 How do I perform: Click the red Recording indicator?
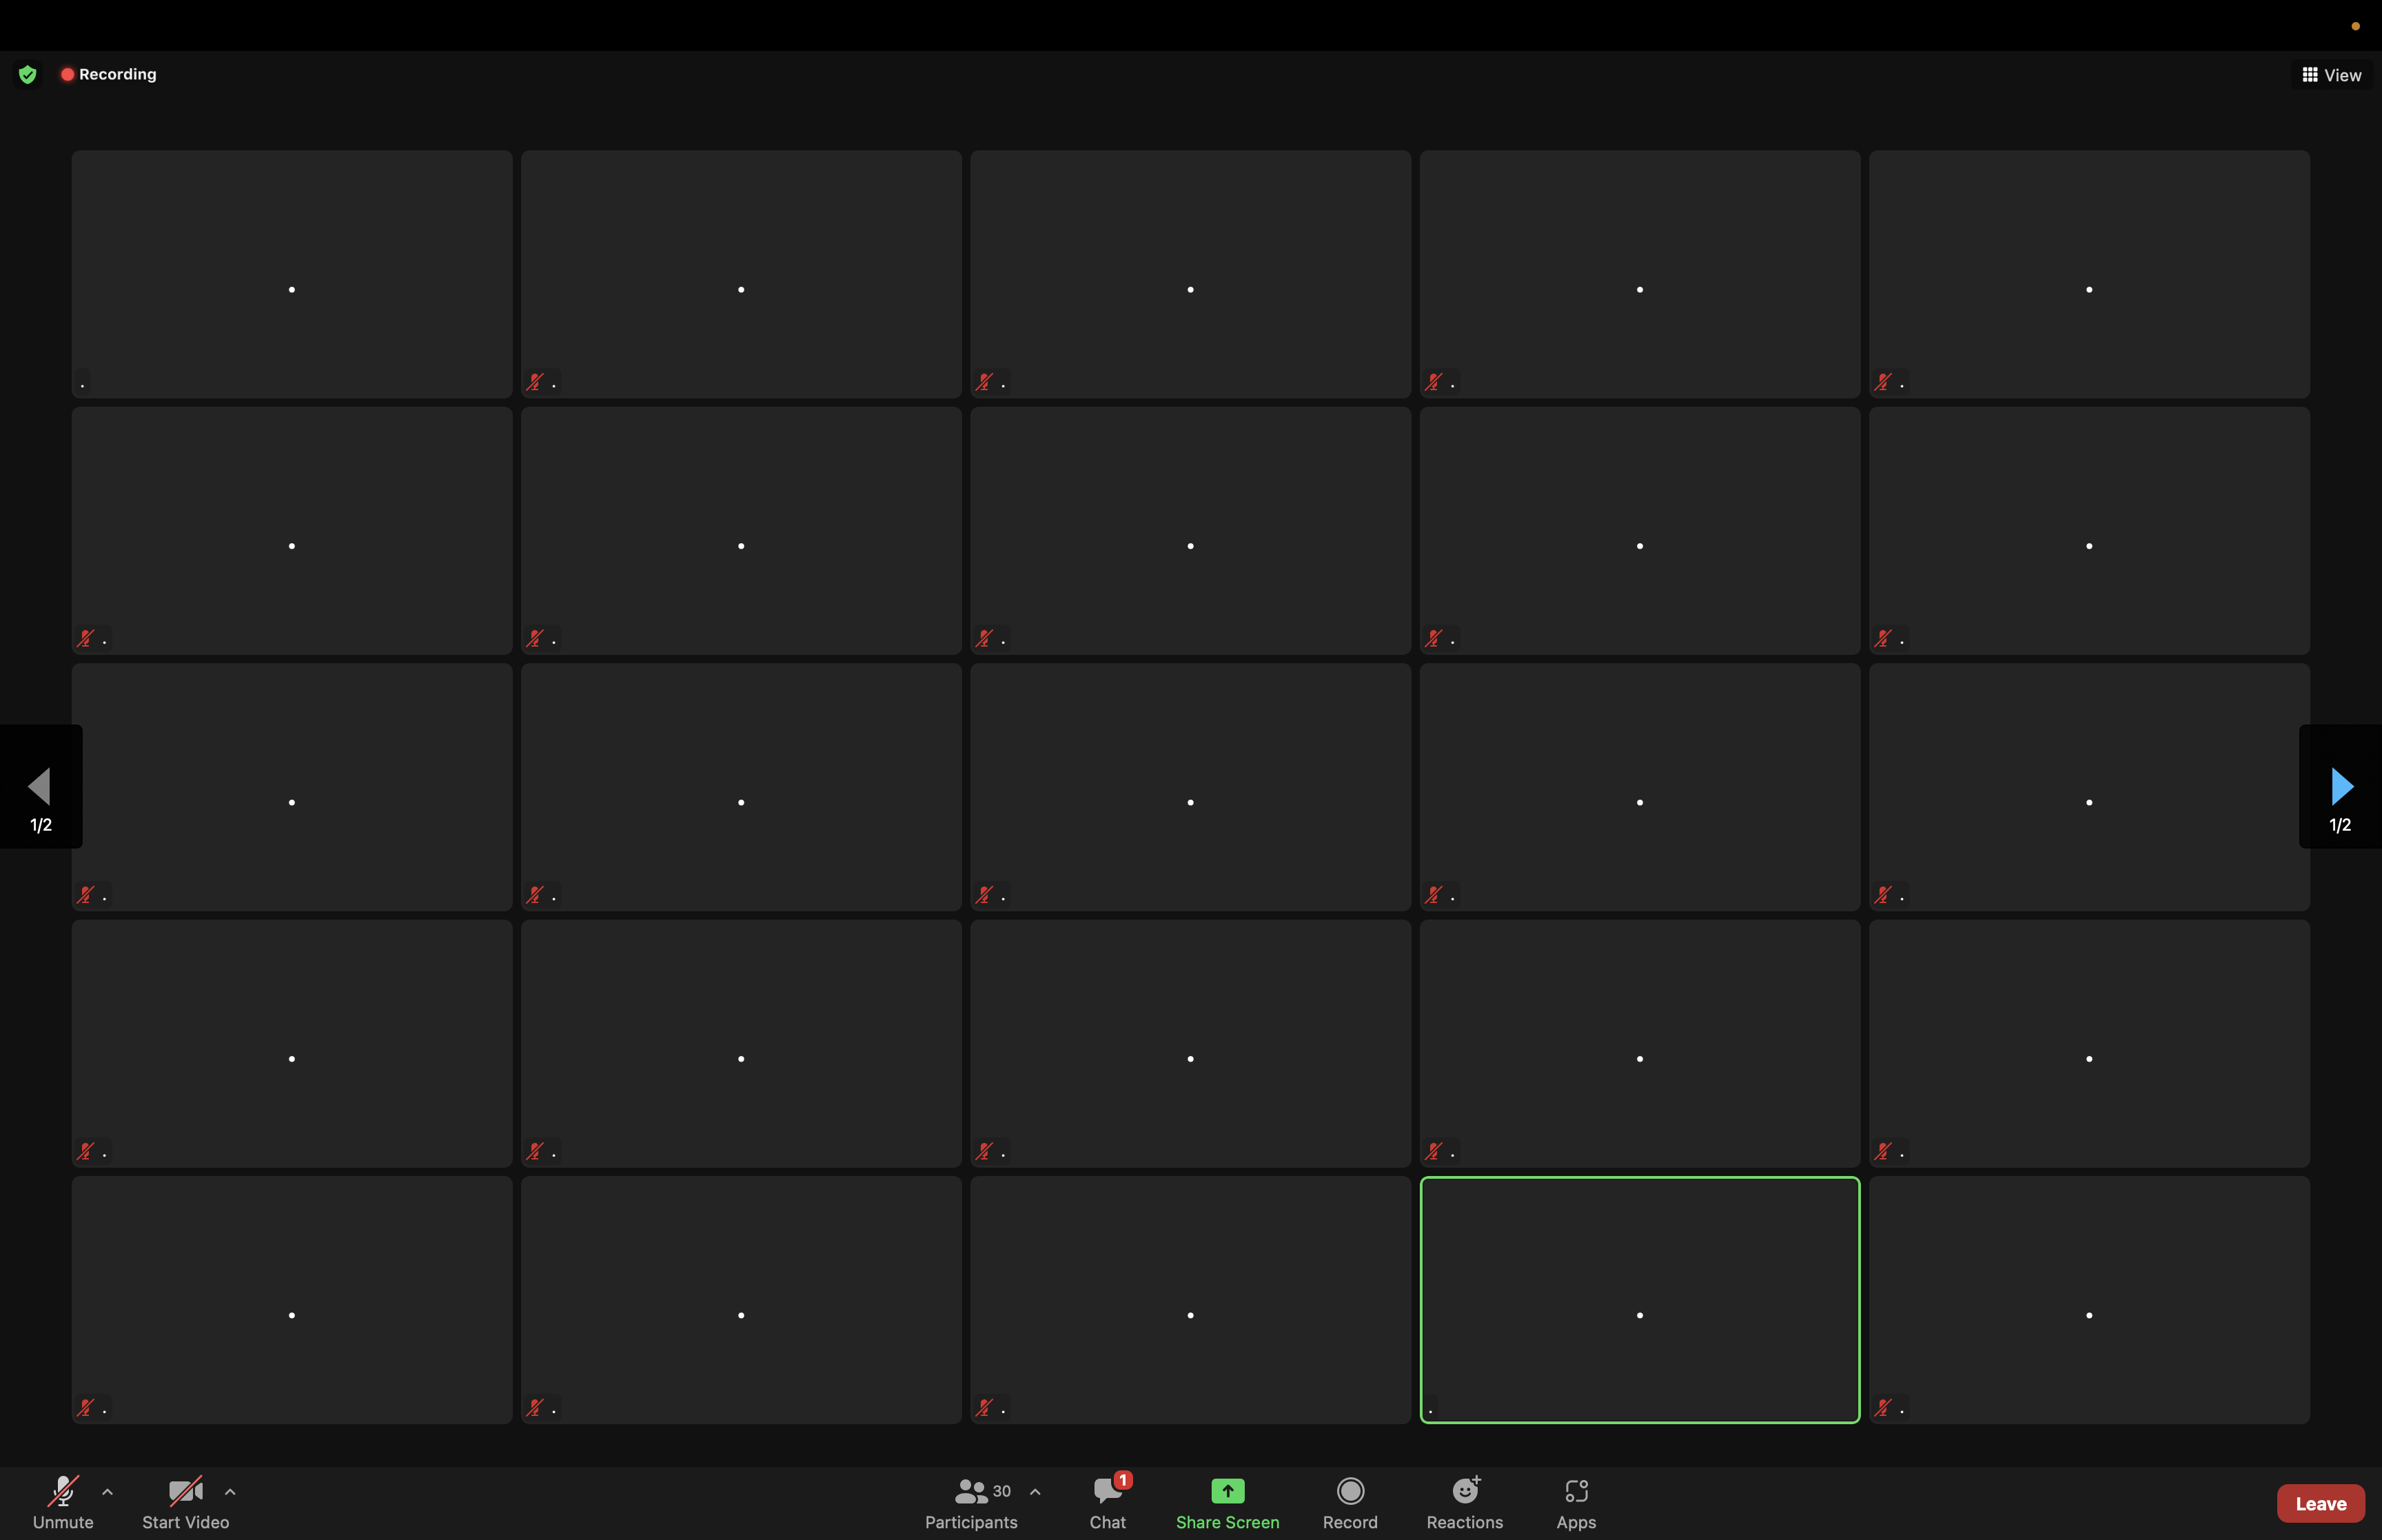[108, 74]
